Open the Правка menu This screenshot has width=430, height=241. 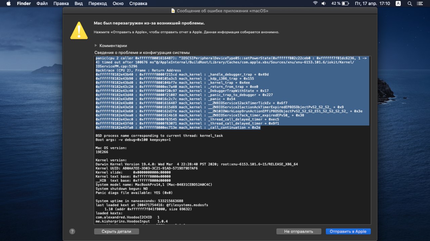pyautogui.click(x=61, y=3)
